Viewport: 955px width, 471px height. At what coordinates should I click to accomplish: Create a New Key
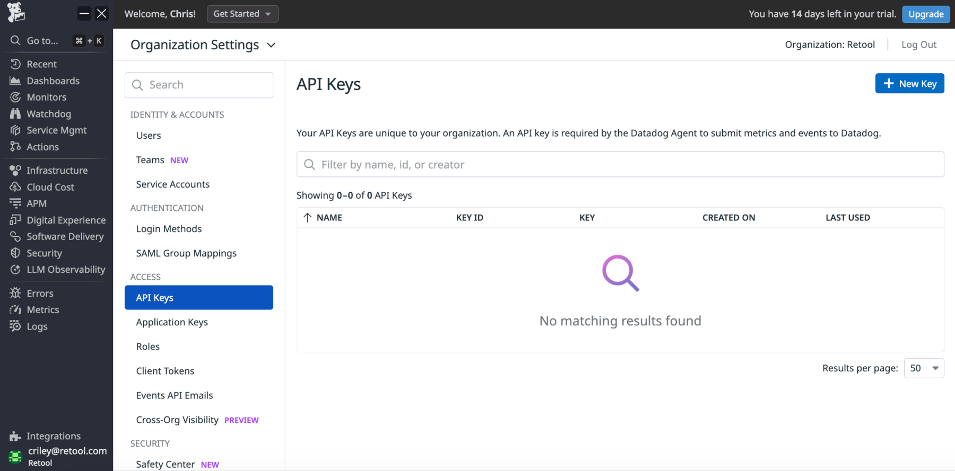[x=909, y=84]
